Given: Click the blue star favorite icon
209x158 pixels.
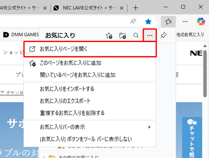Looking at the screenshot, I should (148, 22).
